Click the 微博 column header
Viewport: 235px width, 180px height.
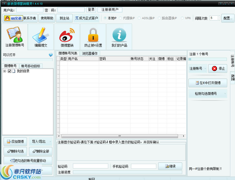coord(162,59)
